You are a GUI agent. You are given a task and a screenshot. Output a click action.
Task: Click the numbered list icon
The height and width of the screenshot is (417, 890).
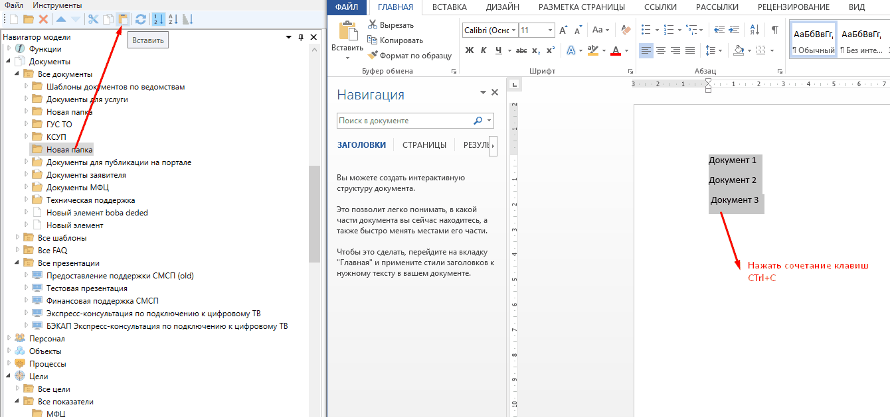(x=669, y=30)
